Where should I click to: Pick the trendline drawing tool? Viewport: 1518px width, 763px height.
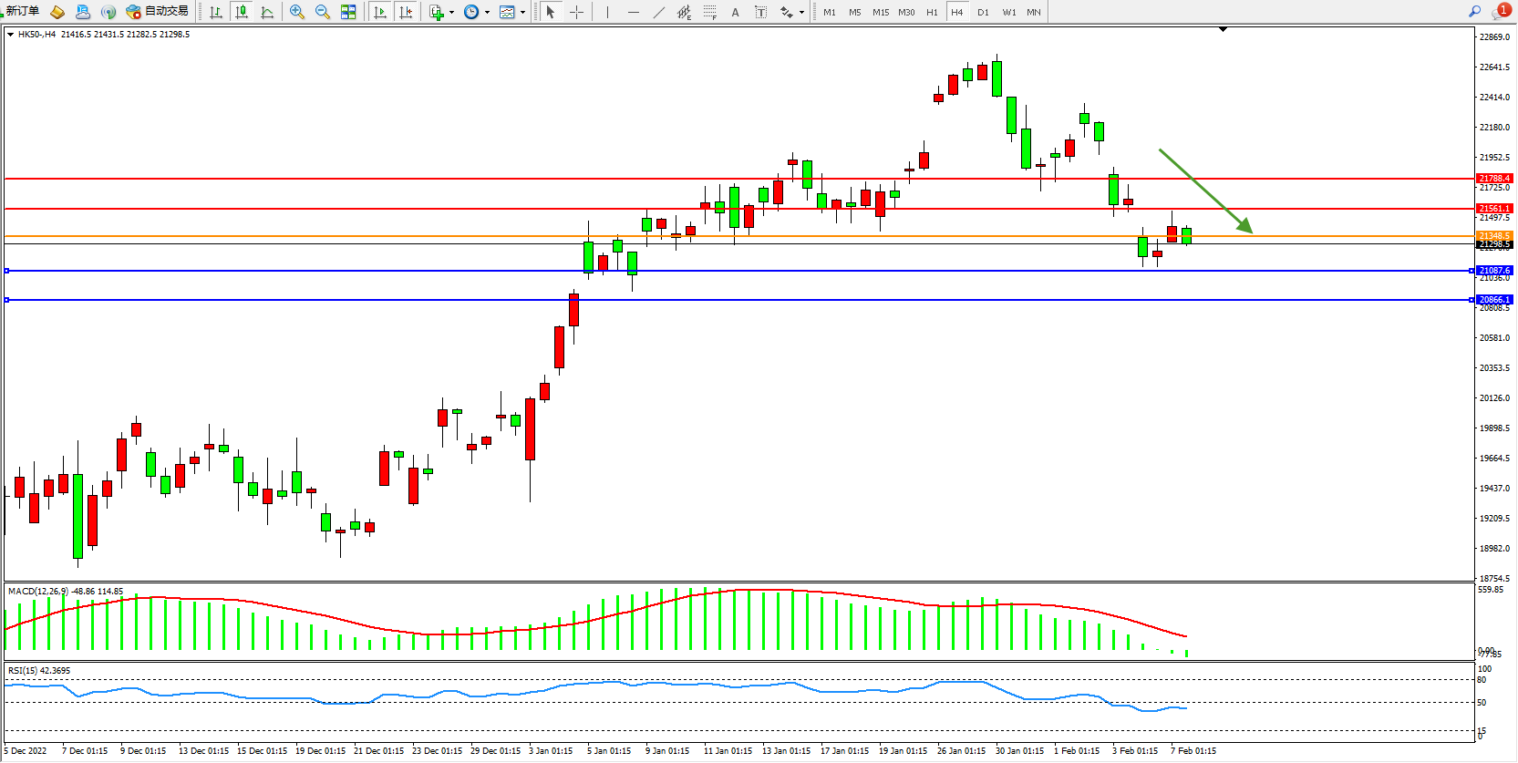coord(659,12)
